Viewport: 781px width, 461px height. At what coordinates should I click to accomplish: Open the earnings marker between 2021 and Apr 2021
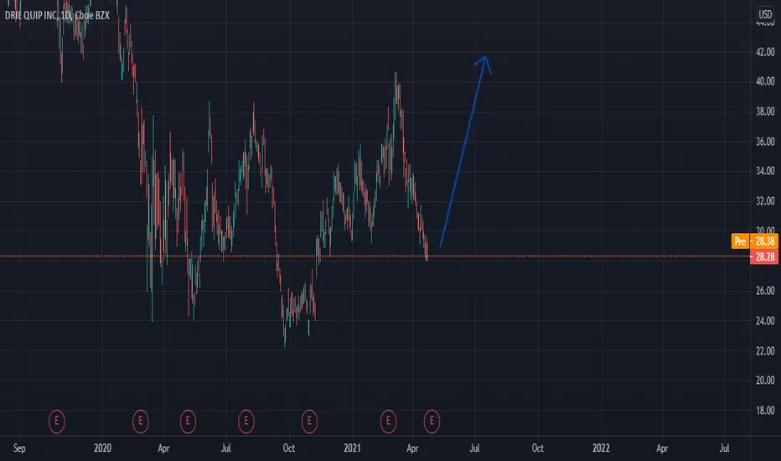(x=389, y=421)
